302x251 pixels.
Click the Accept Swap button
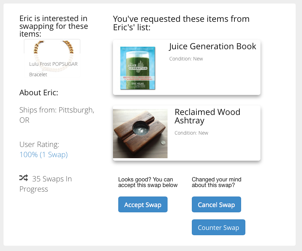coord(143,205)
